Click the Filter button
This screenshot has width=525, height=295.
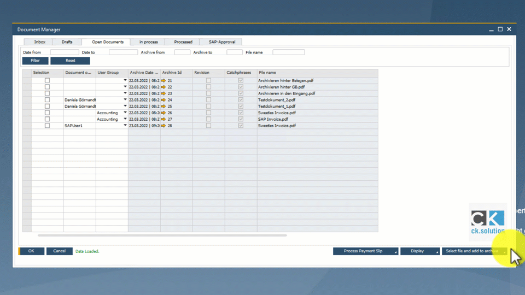click(35, 61)
